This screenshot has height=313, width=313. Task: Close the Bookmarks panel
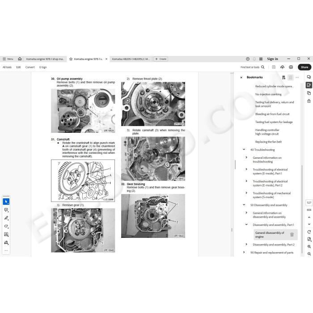(241, 77)
